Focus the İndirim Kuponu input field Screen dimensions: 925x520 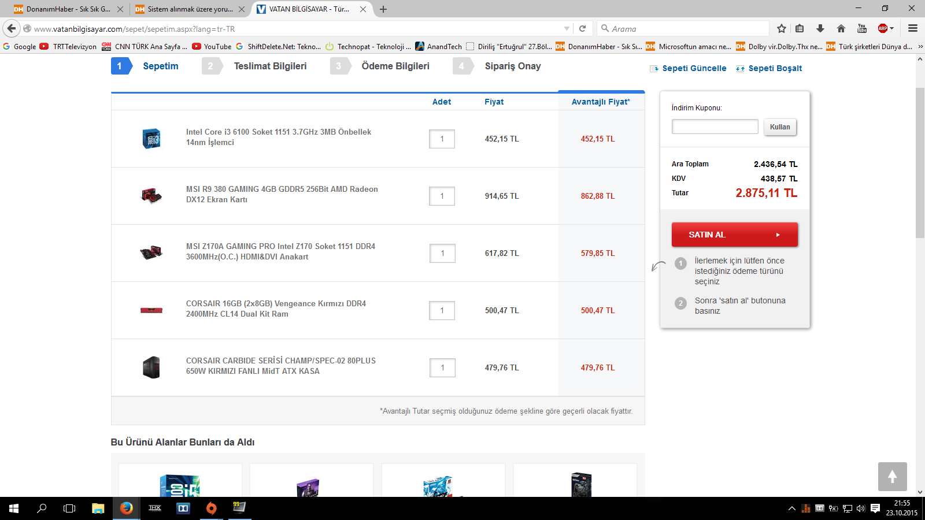tap(715, 127)
